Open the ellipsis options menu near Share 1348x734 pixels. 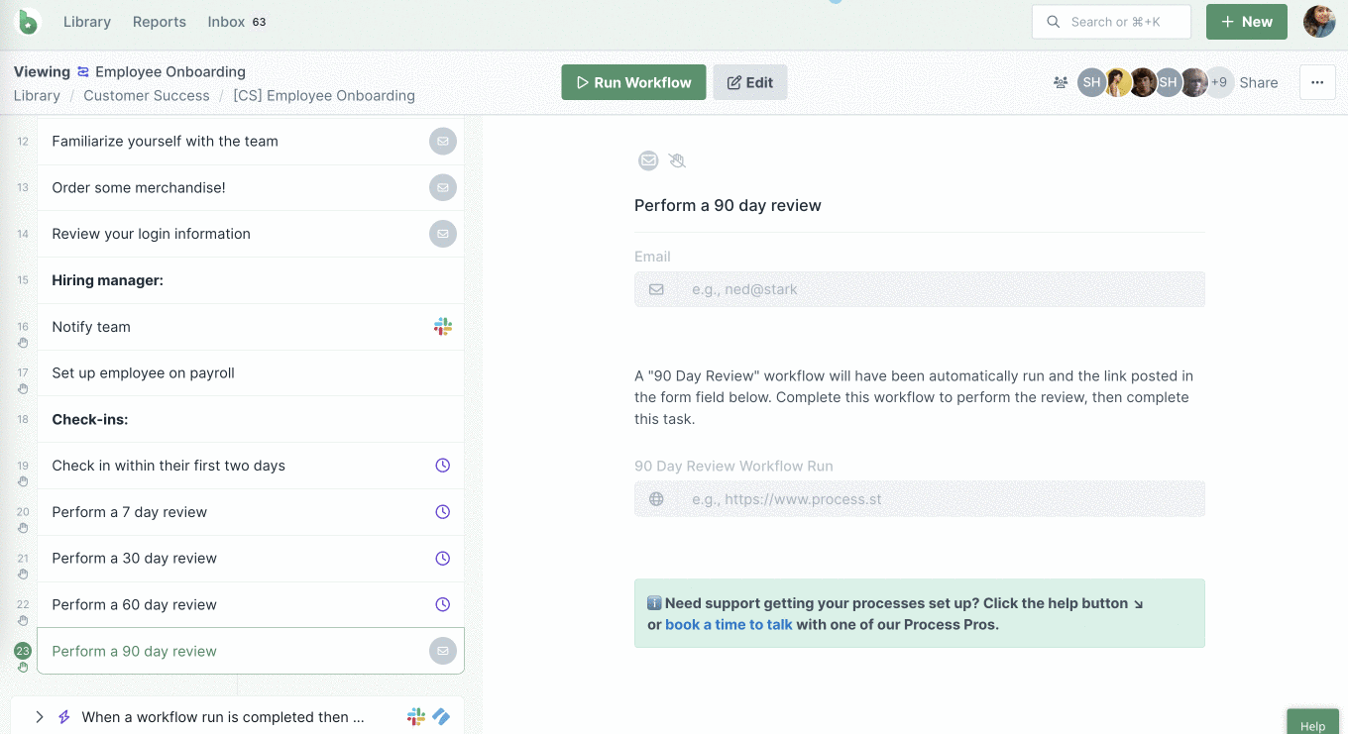point(1317,82)
